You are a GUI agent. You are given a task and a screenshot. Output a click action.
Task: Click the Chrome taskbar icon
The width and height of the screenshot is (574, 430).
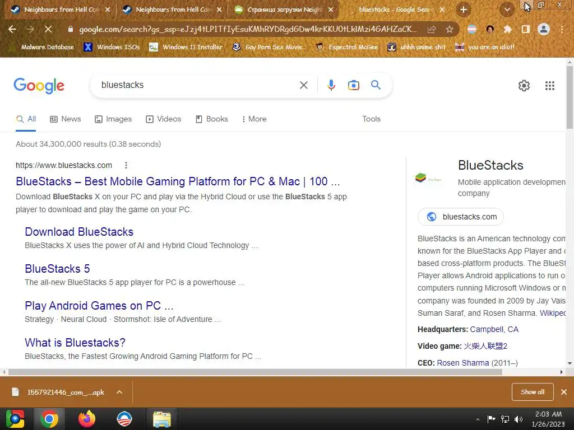coord(49,419)
